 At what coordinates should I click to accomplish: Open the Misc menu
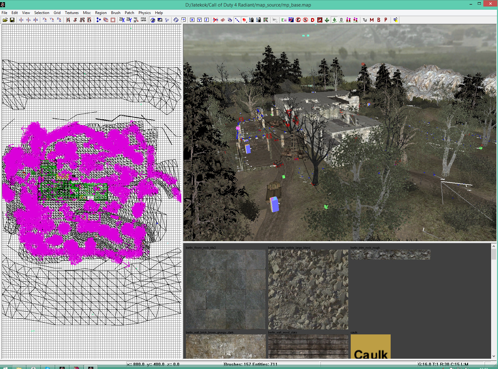point(87,13)
